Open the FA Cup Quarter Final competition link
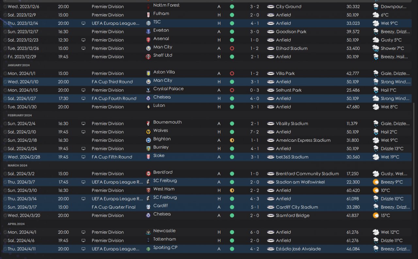418x259 pixels. (x=114, y=207)
